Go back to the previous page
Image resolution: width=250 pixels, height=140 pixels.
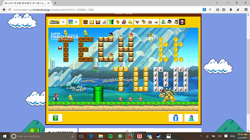[4, 10]
